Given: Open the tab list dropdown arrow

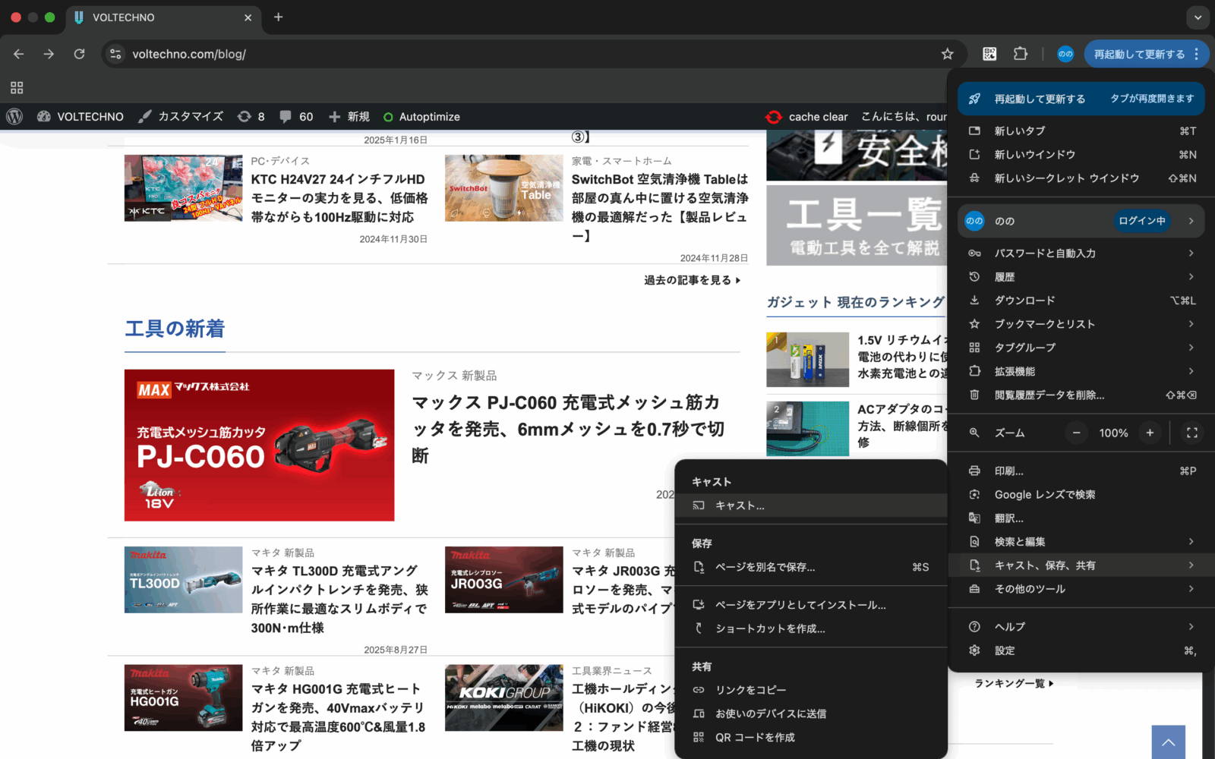Looking at the screenshot, I should (1198, 17).
